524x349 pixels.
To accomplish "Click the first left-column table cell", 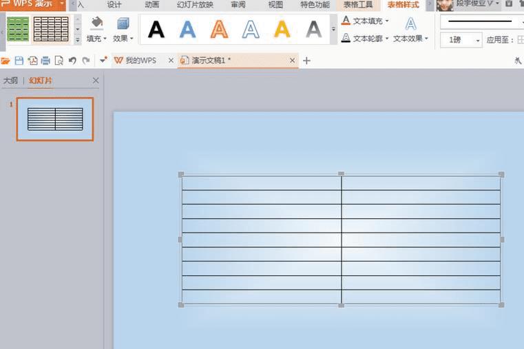I will click(x=262, y=183).
